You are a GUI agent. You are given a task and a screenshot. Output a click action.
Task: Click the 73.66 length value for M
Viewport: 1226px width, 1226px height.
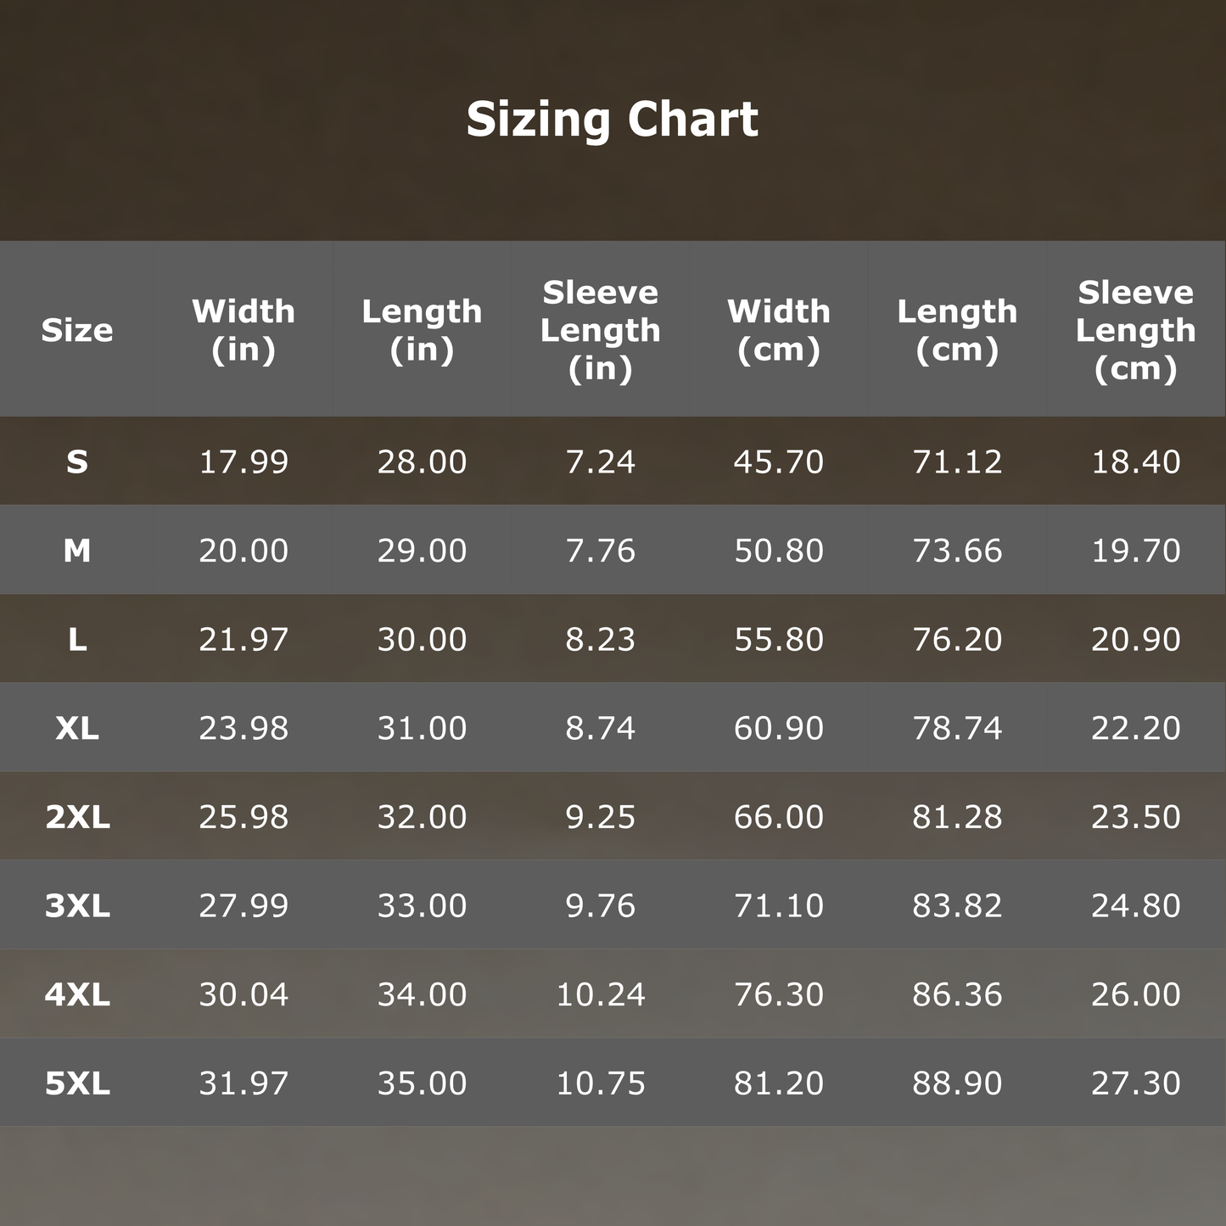click(x=957, y=551)
